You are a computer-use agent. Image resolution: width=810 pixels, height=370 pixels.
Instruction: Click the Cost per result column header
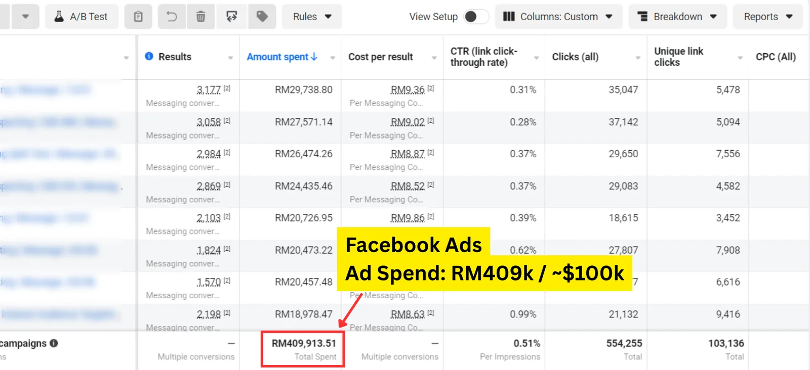tap(381, 57)
